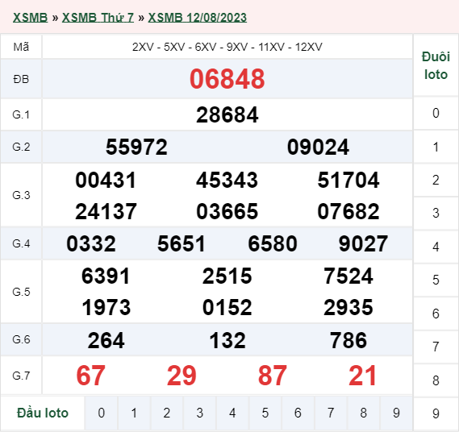Select Đầu loto digit 8
The width and height of the screenshot is (459, 432).
tap(364, 413)
